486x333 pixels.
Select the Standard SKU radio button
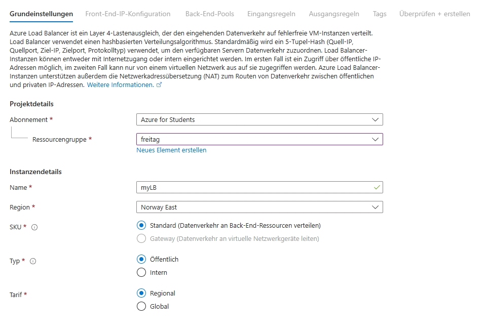click(x=141, y=225)
